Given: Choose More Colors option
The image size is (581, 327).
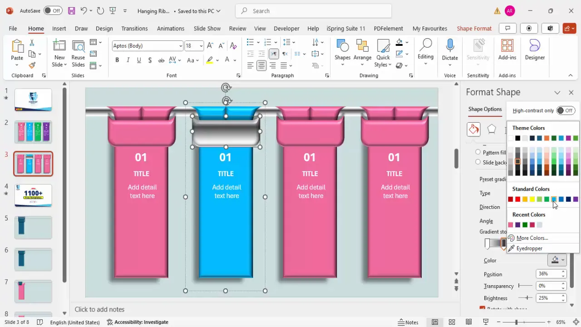Looking at the screenshot, I should point(532,238).
